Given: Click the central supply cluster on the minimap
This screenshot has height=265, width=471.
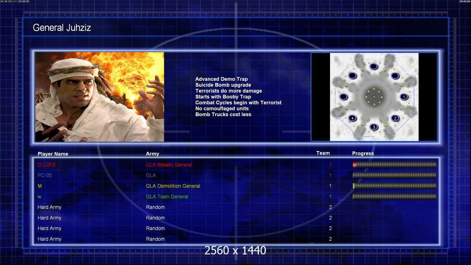Looking at the screenshot, I should pyautogui.click(x=374, y=97).
